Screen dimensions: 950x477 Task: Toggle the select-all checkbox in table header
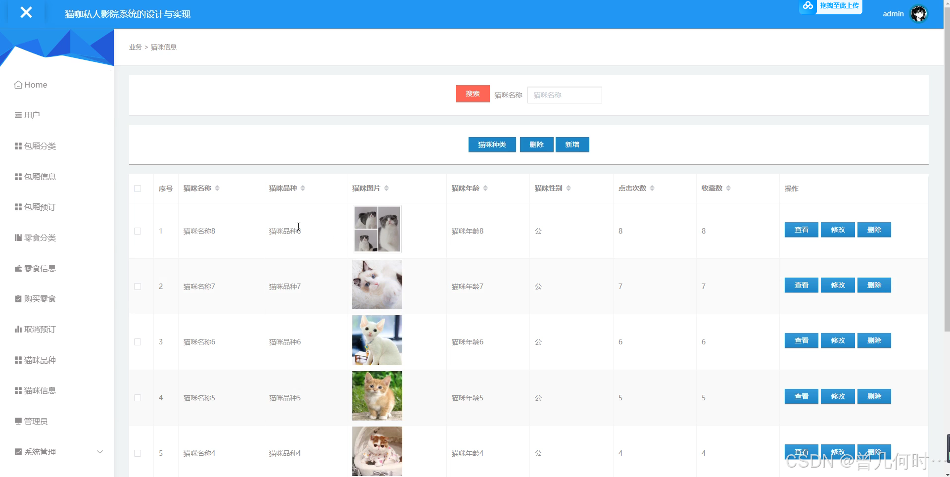[x=138, y=189]
